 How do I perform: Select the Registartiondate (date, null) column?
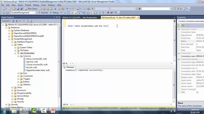(38, 70)
